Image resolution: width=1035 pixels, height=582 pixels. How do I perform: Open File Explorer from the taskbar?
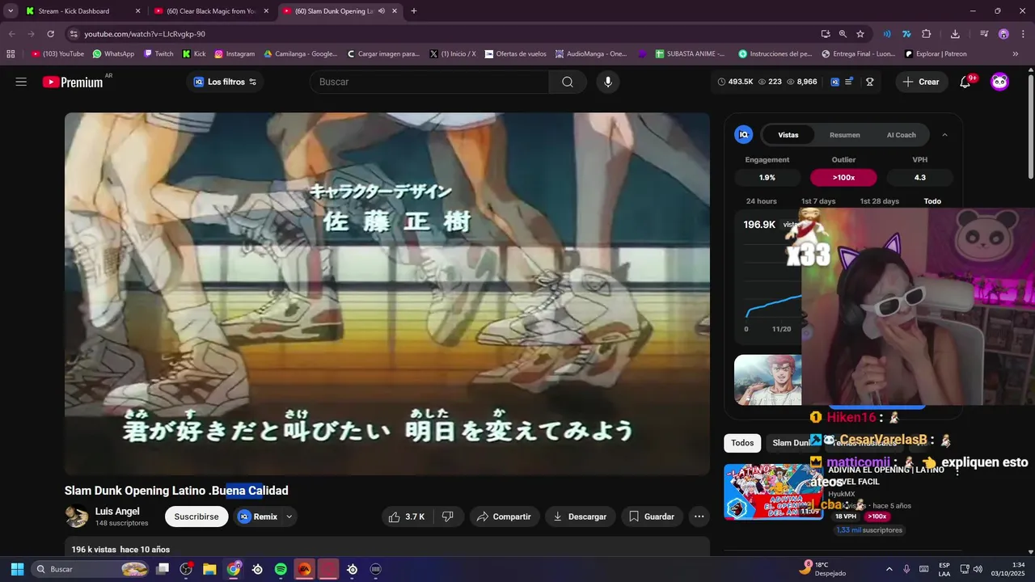pyautogui.click(x=209, y=569)
